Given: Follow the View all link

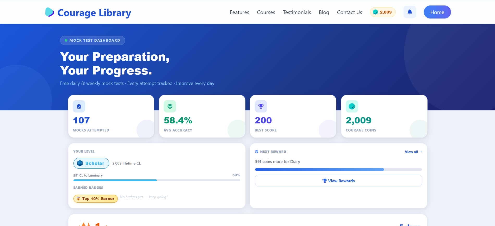Looking at the screenshot, I should click(413, 152).
